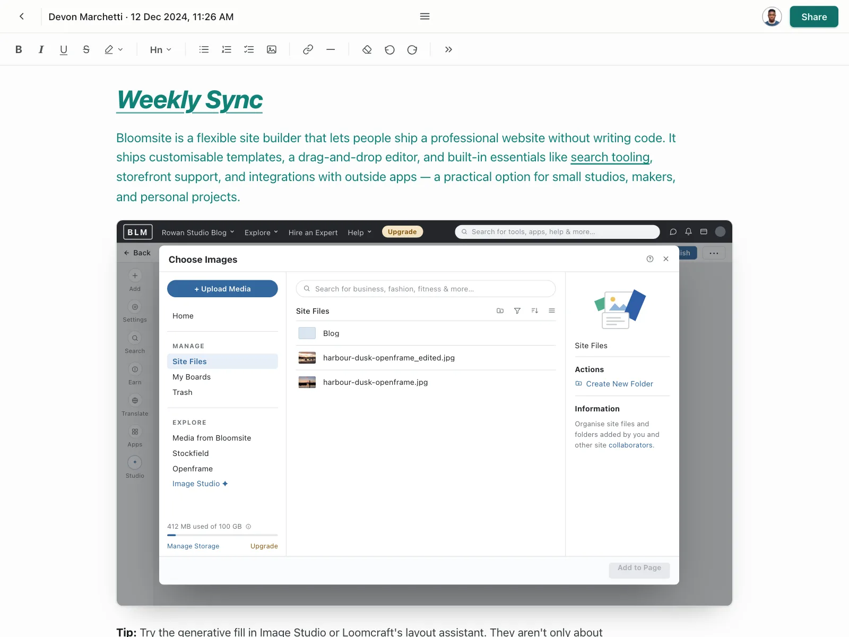
Task: Select harbour-dusk-openframe_edited.jpg thumbnail
Action: click(307, 358)
